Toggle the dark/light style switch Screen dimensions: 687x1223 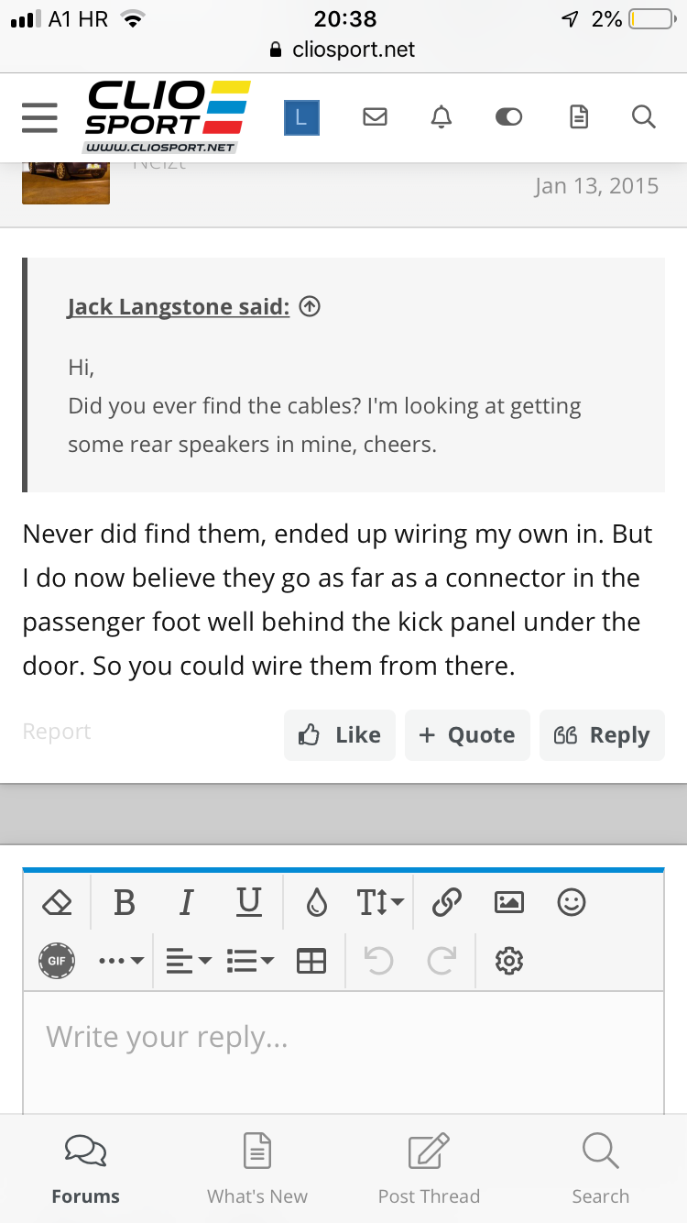click(508, 117)
